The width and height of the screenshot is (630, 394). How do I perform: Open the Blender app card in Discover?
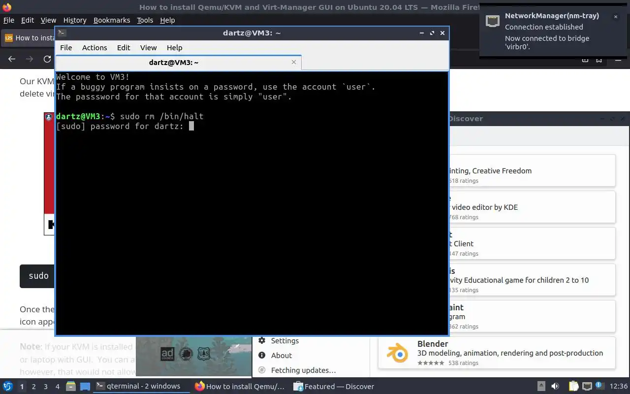click(497, 353)
